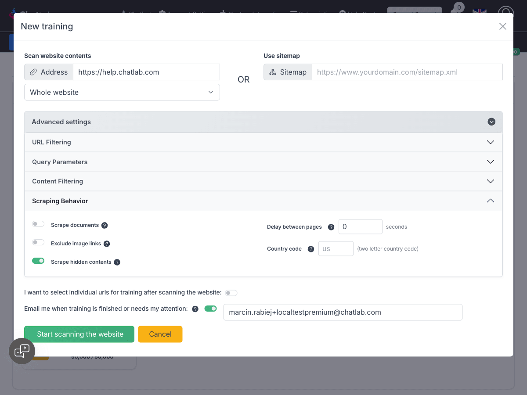
Task: Click the help icon beside Exclude image links
Action: 107,244
